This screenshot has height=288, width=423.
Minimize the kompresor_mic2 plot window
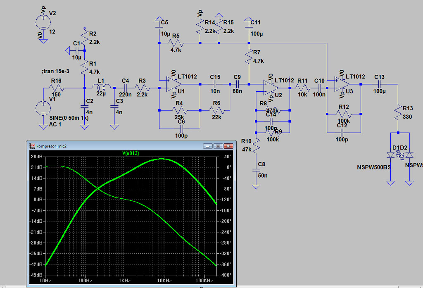[209, 146]
